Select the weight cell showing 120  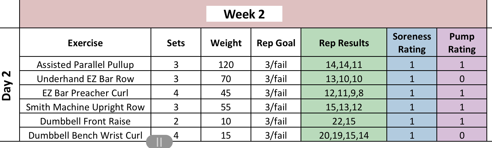coord(226,65)
